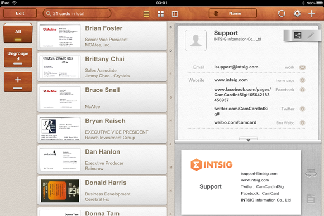Image resolution: width=324 pixels, height=216 pixels.
Task: Jump to letter N in index
Action: point(171,191)
